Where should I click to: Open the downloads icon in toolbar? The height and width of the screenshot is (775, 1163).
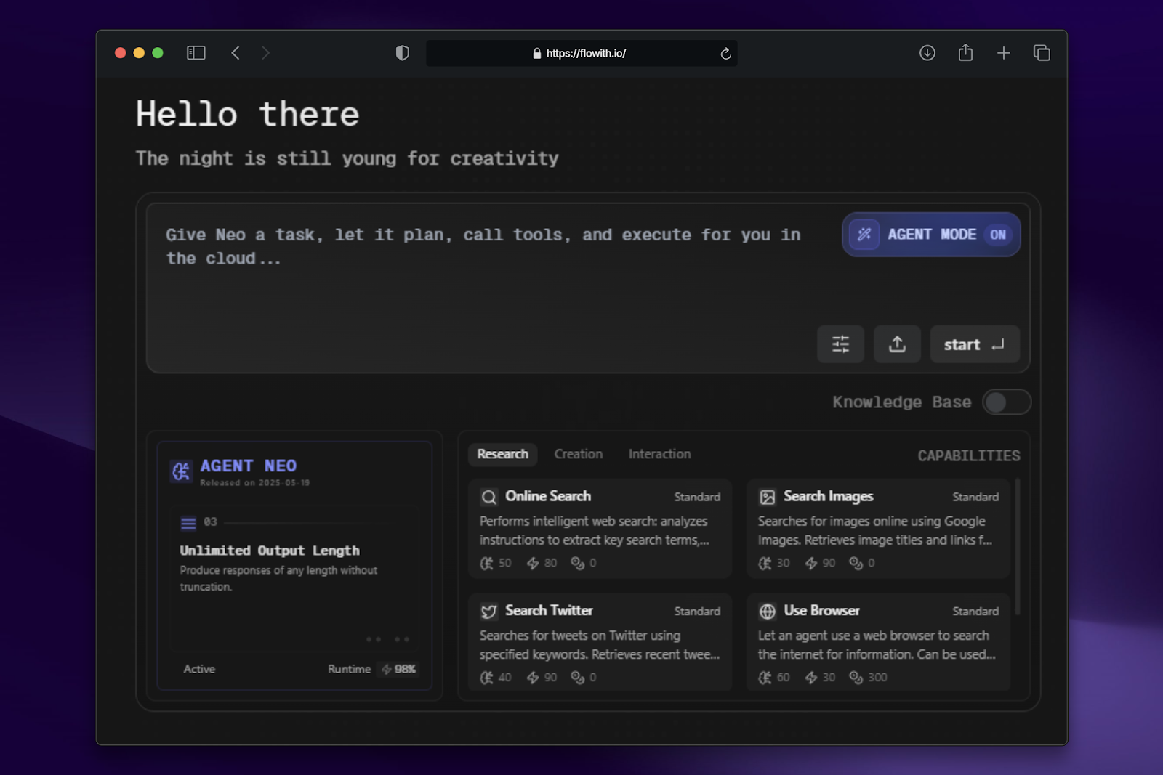pos(927,53)
